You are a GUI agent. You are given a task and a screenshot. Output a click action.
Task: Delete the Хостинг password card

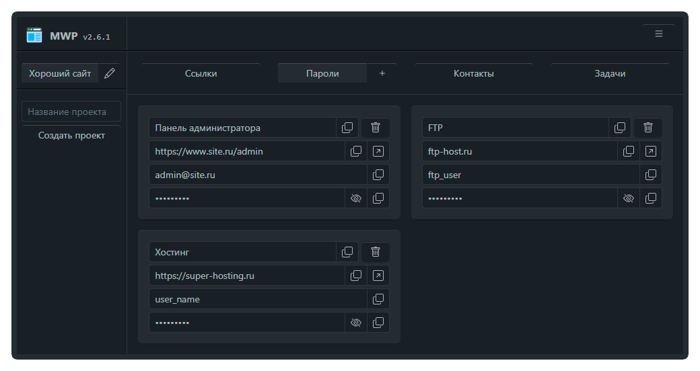[376, 252]
